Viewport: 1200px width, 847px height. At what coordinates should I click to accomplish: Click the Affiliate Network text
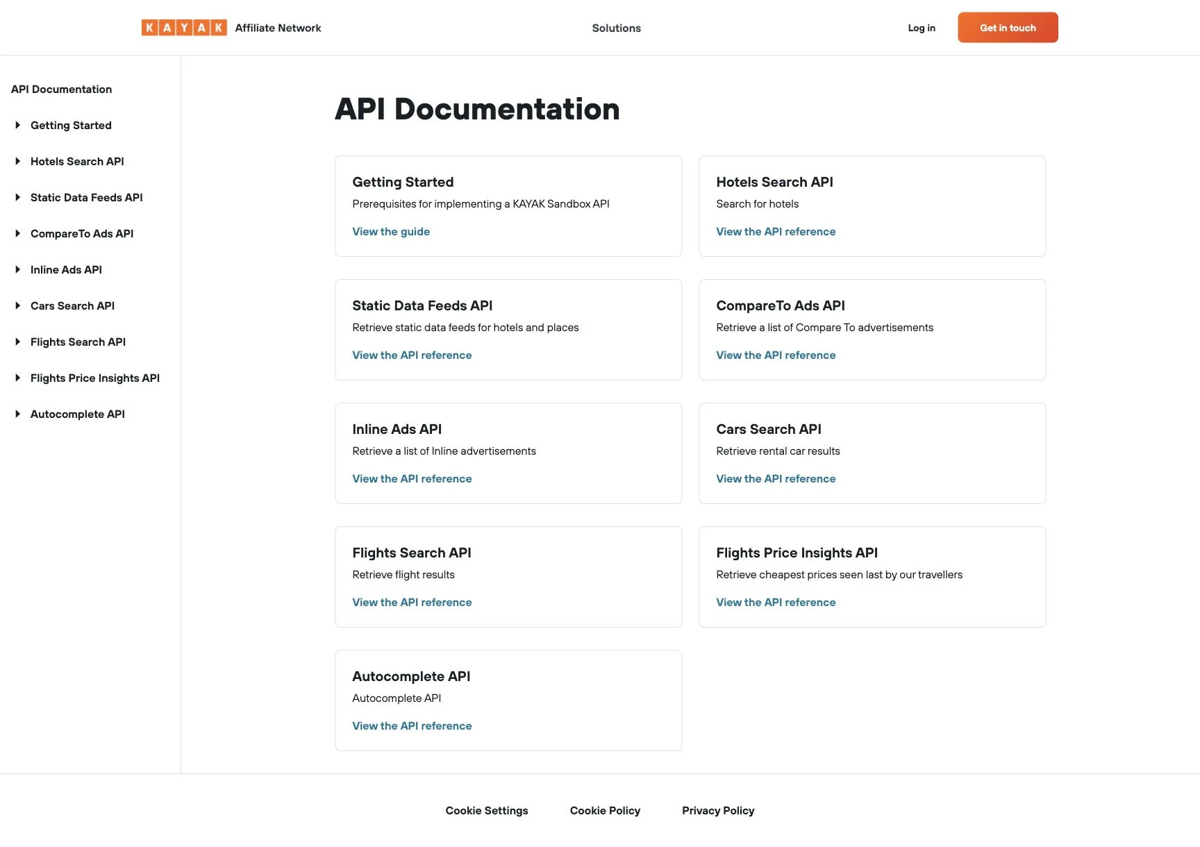click(278, 28)
